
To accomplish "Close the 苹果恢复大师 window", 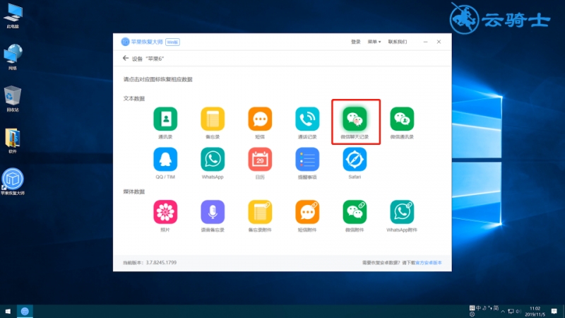I will [x=439, y=42].
